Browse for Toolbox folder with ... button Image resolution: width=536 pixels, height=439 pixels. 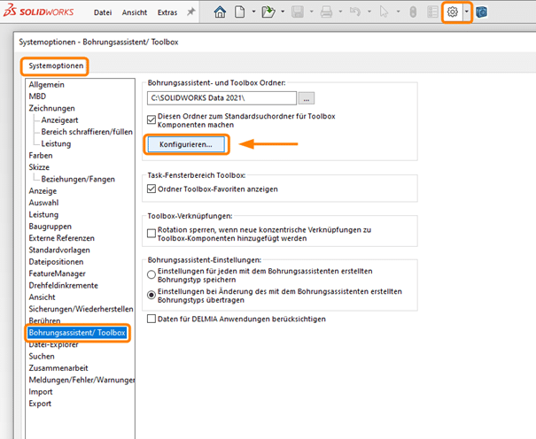(307, 98)
